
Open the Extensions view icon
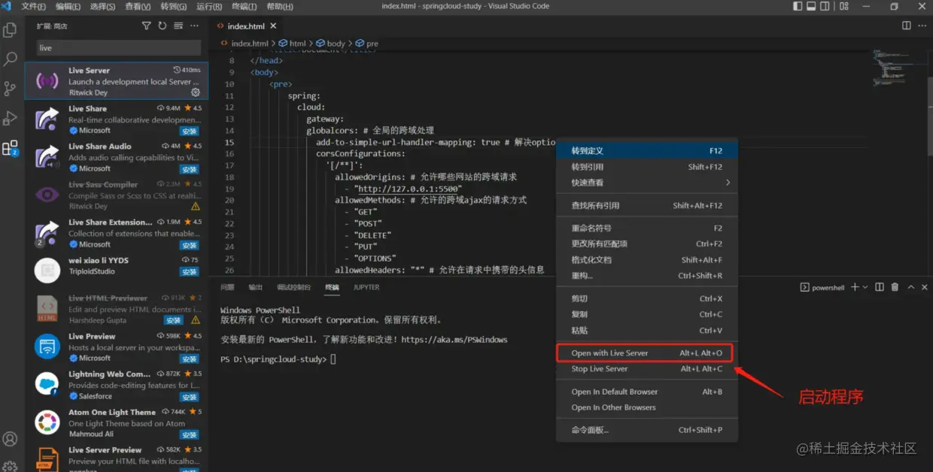[x=10, y=148]
